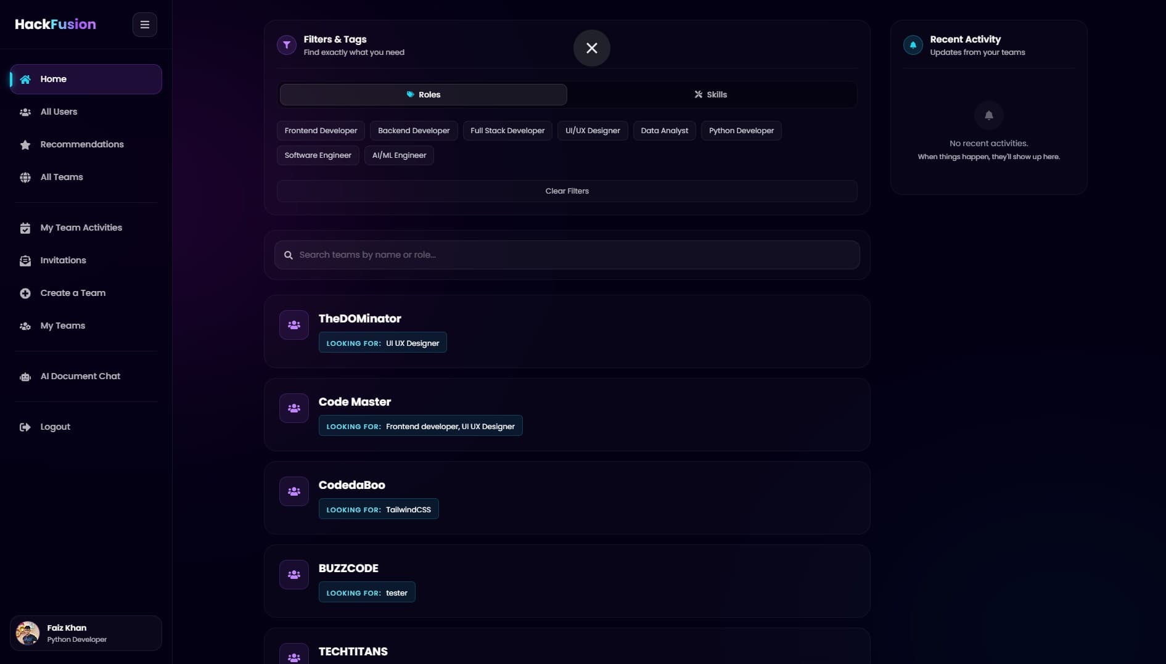Click the funnel icon in Filters & Tags
The height and width of the screenshot is (664, 1166).
pyautogui.click(x=287, y=45)
